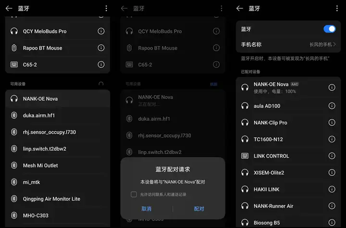
Task: Check 允许访问联系人和通话记录 in the pairing dialog
Action: pos(134,194)
